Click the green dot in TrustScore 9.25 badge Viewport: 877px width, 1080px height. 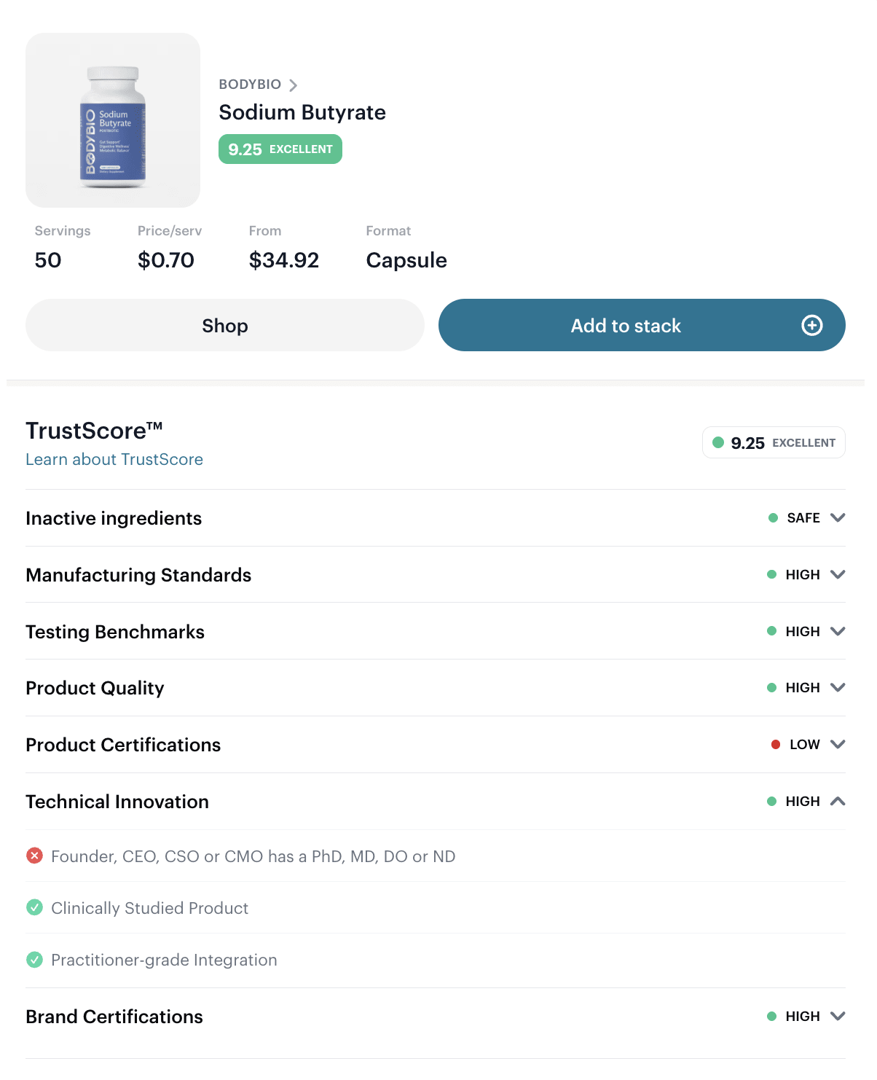718,442
